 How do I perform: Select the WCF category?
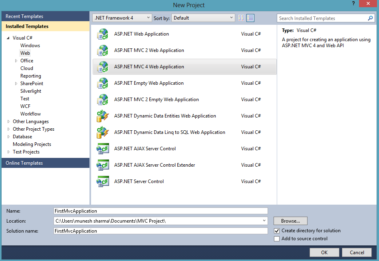click(25, 106)
